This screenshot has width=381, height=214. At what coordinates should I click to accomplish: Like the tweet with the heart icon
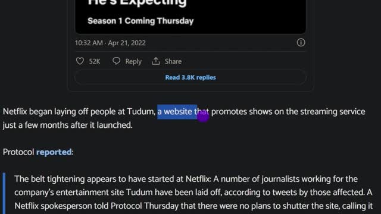click(80, 61)
